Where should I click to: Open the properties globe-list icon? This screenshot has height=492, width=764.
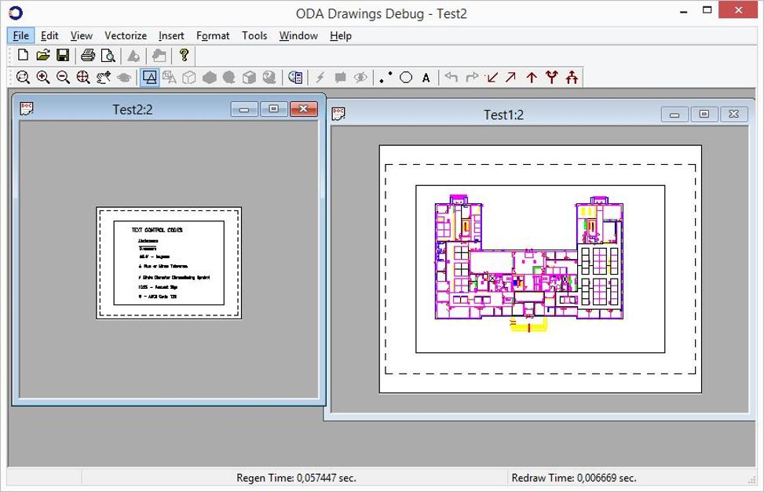pyautogui.click(x=295, y=78)
